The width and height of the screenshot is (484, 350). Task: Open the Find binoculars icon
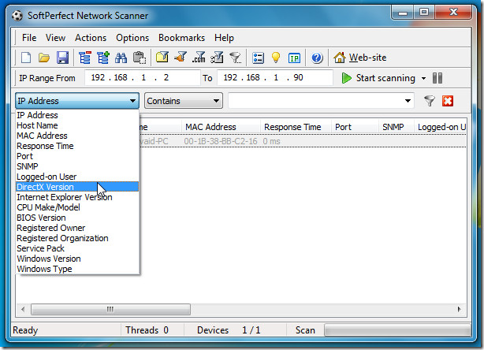(121, 58)
